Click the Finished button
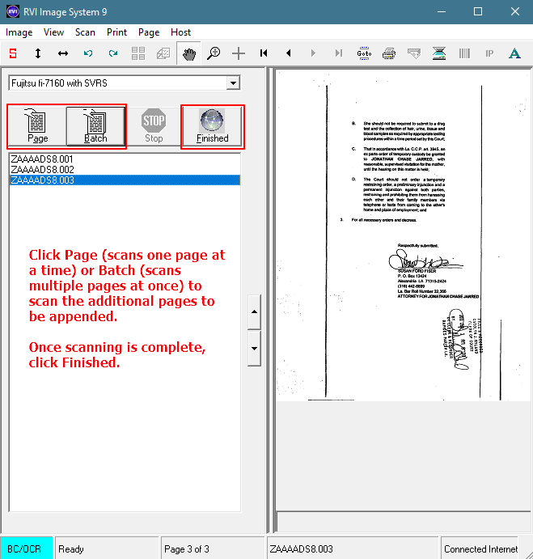The image size is (533, 559). (213, 126)
